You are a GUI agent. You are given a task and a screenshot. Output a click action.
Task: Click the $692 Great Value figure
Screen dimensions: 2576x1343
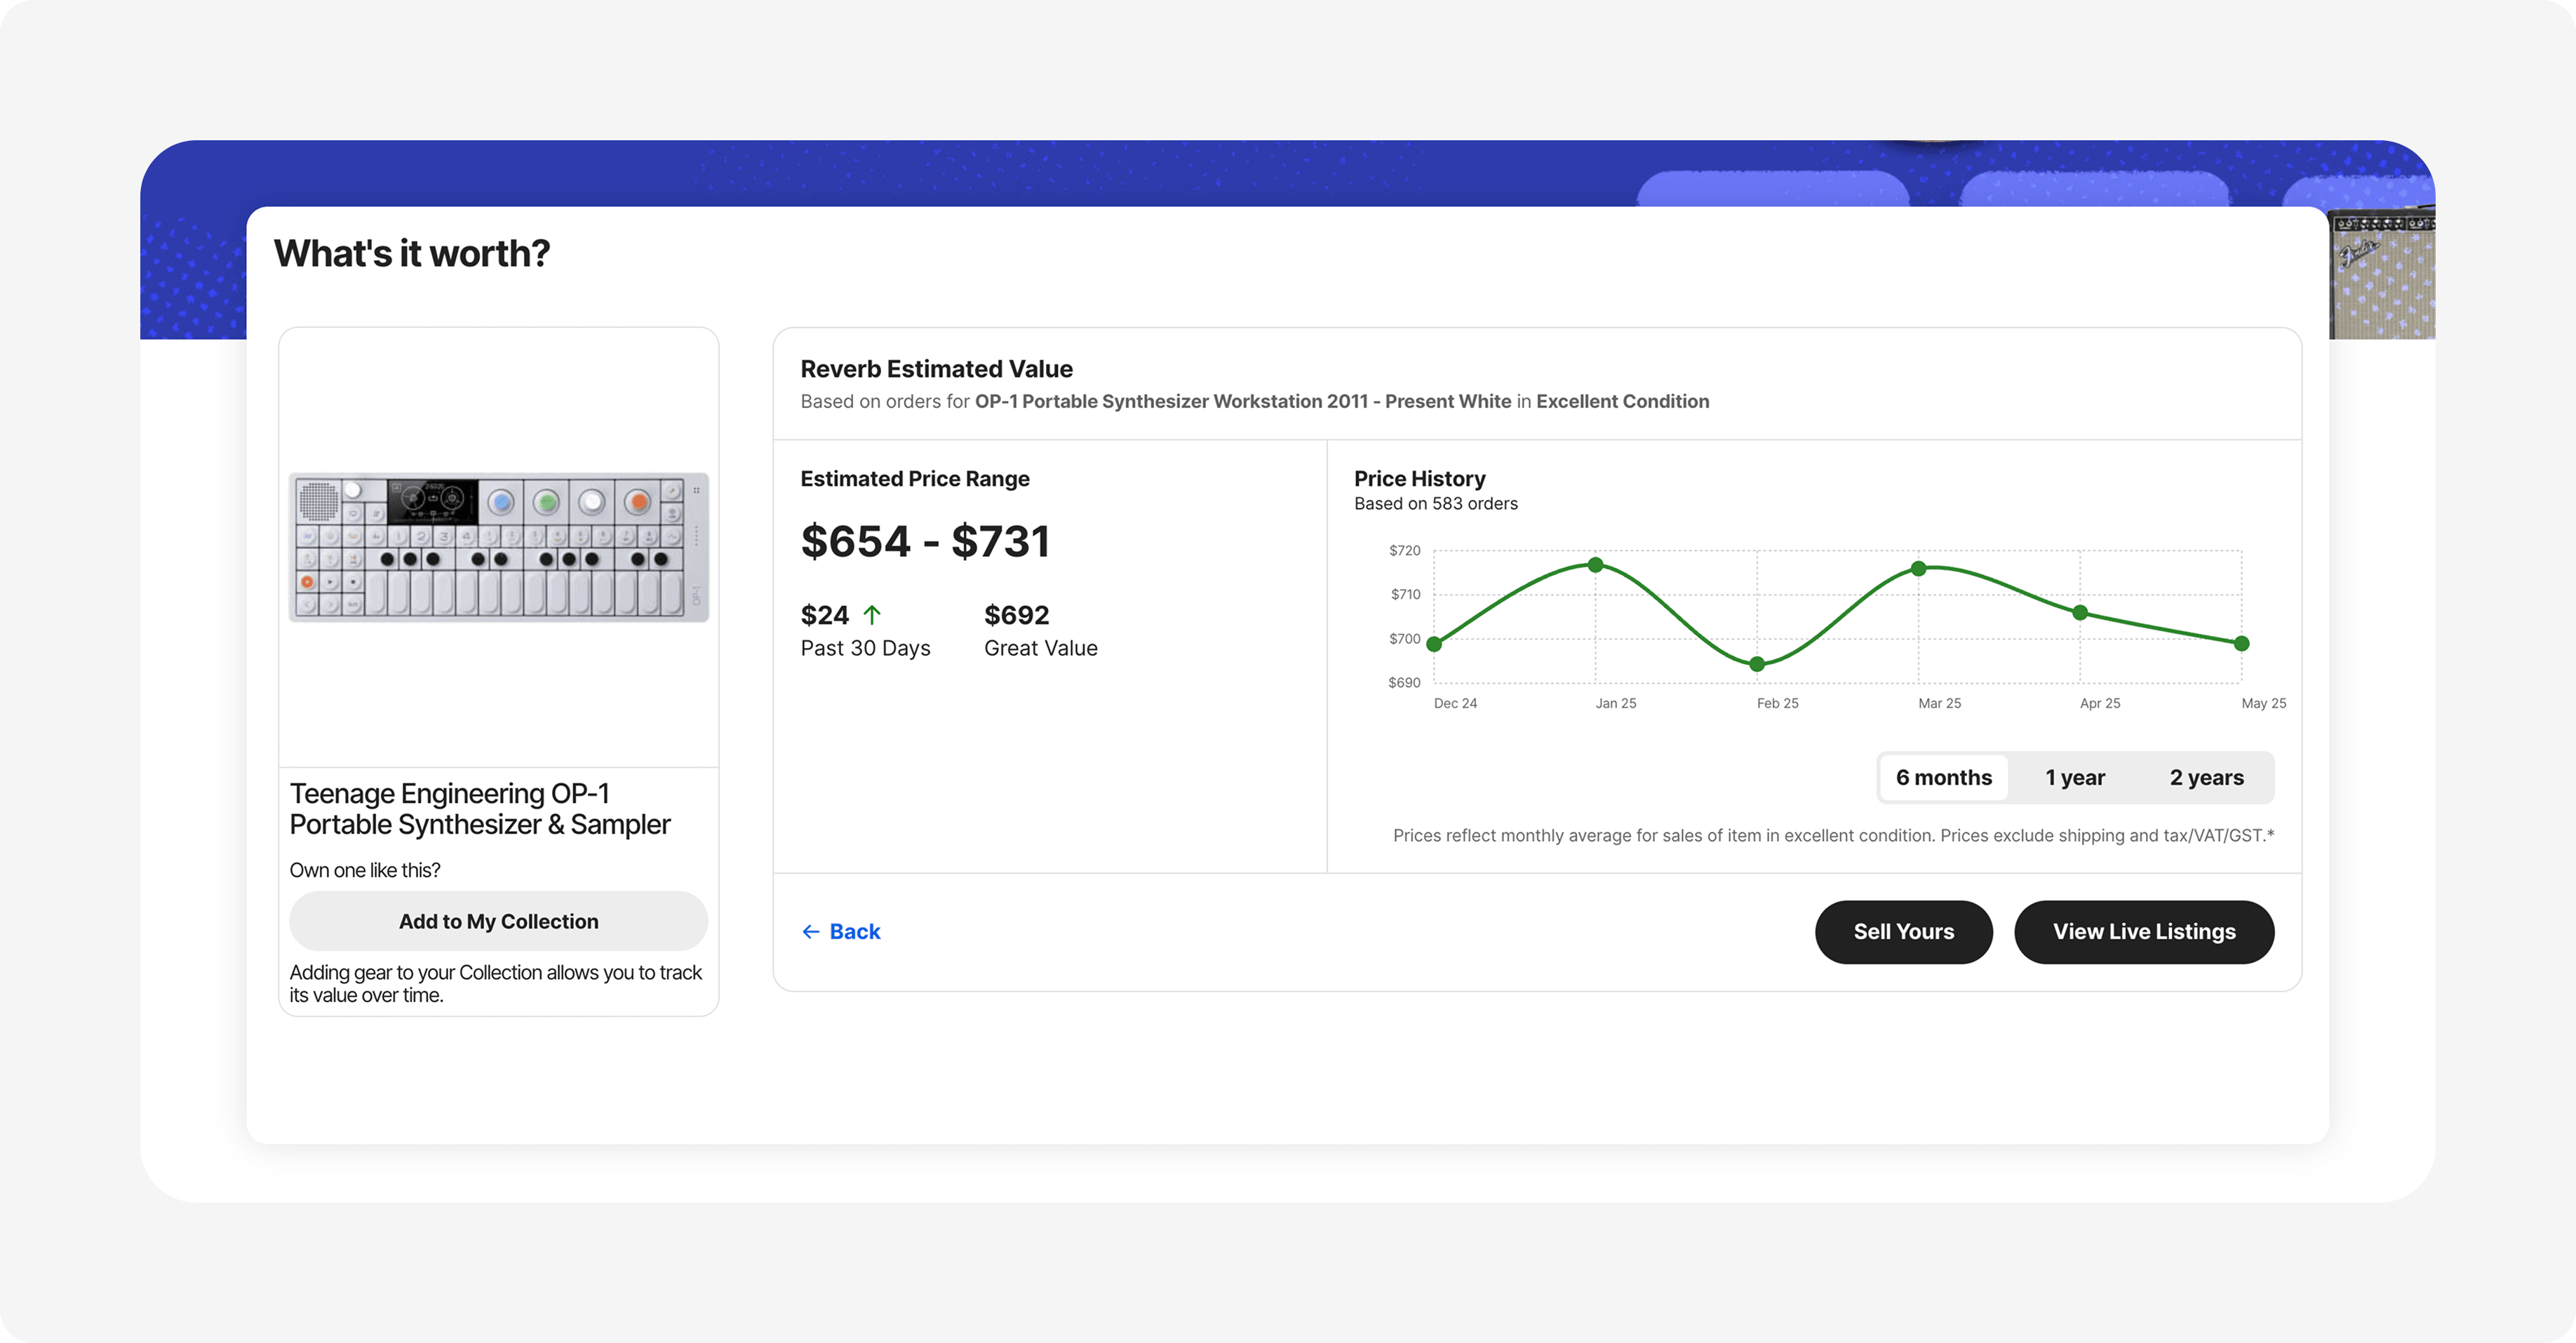click(x=1016, y=615)
